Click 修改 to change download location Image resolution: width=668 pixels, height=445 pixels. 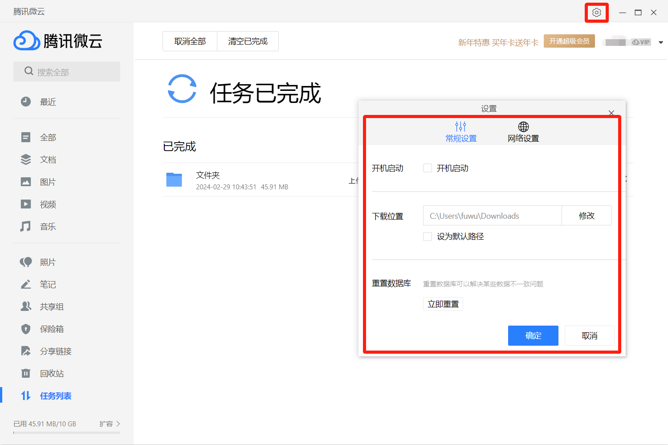[587, 216]
